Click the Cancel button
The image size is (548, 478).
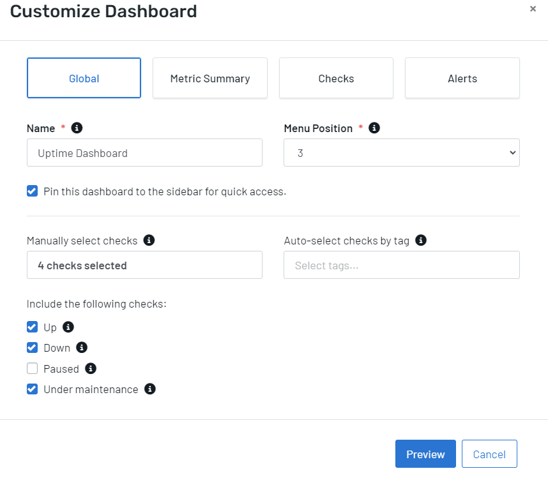(x=489, y=454)
